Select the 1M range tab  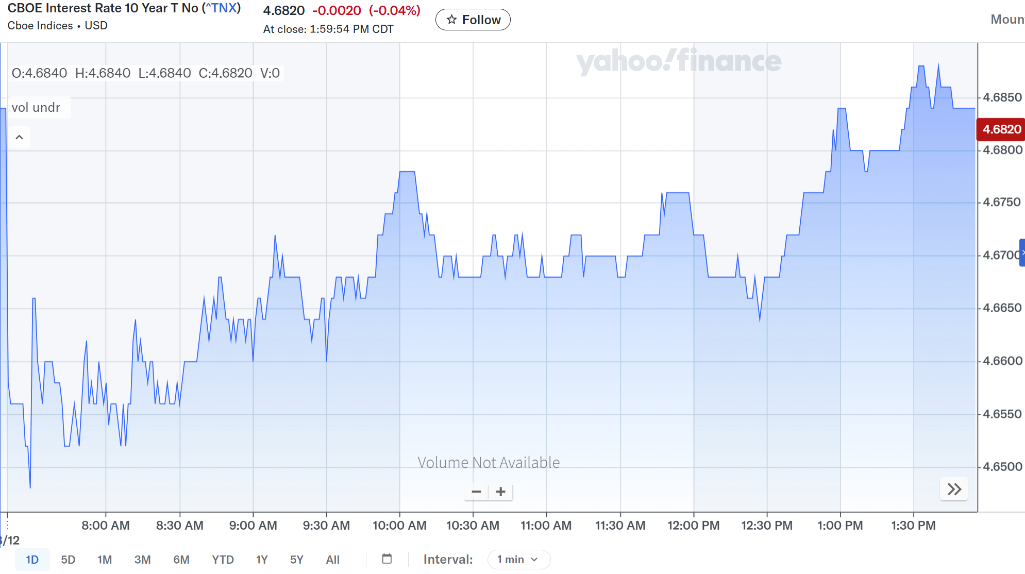click(105, 560)
